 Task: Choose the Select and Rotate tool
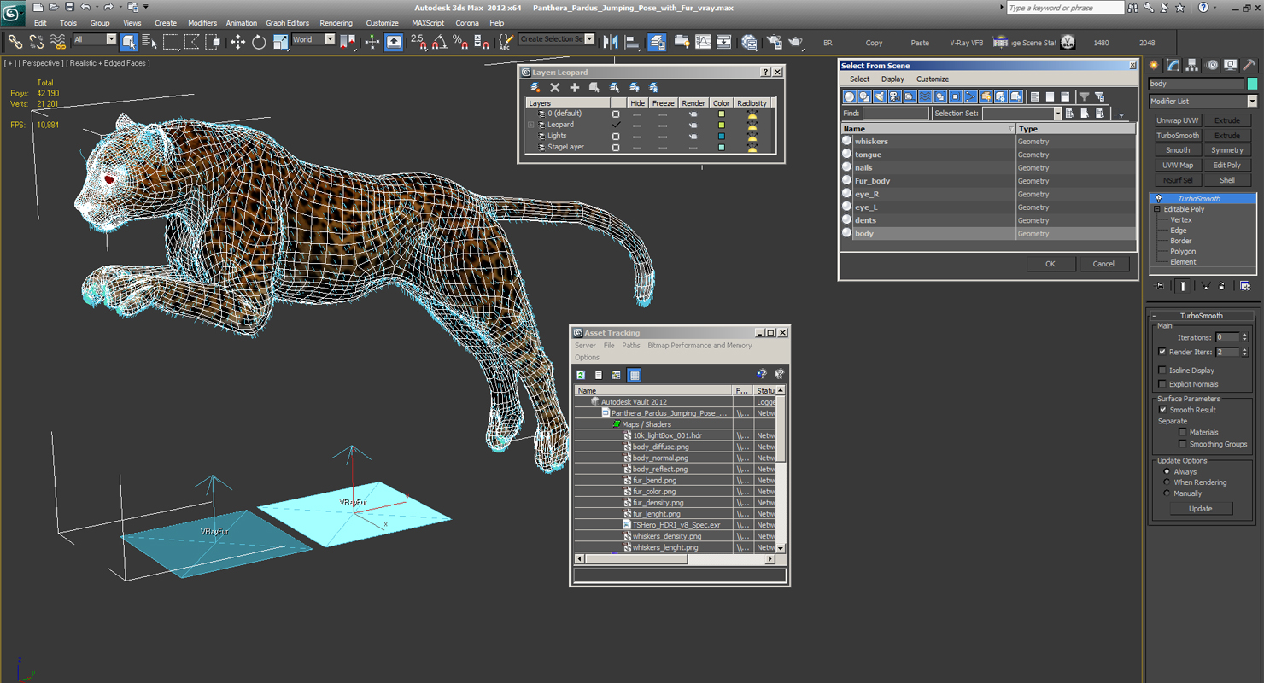(259, 41)
